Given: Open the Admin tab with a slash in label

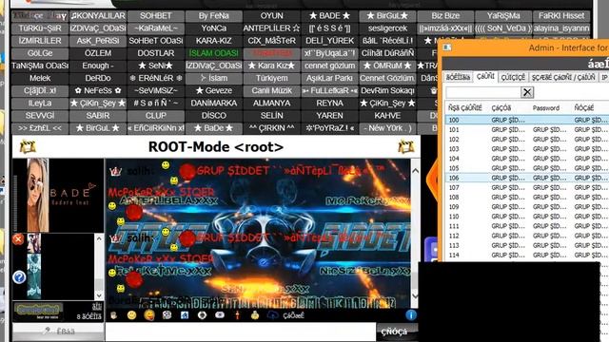Looking at the screenshot, I should tap(563, 77).
